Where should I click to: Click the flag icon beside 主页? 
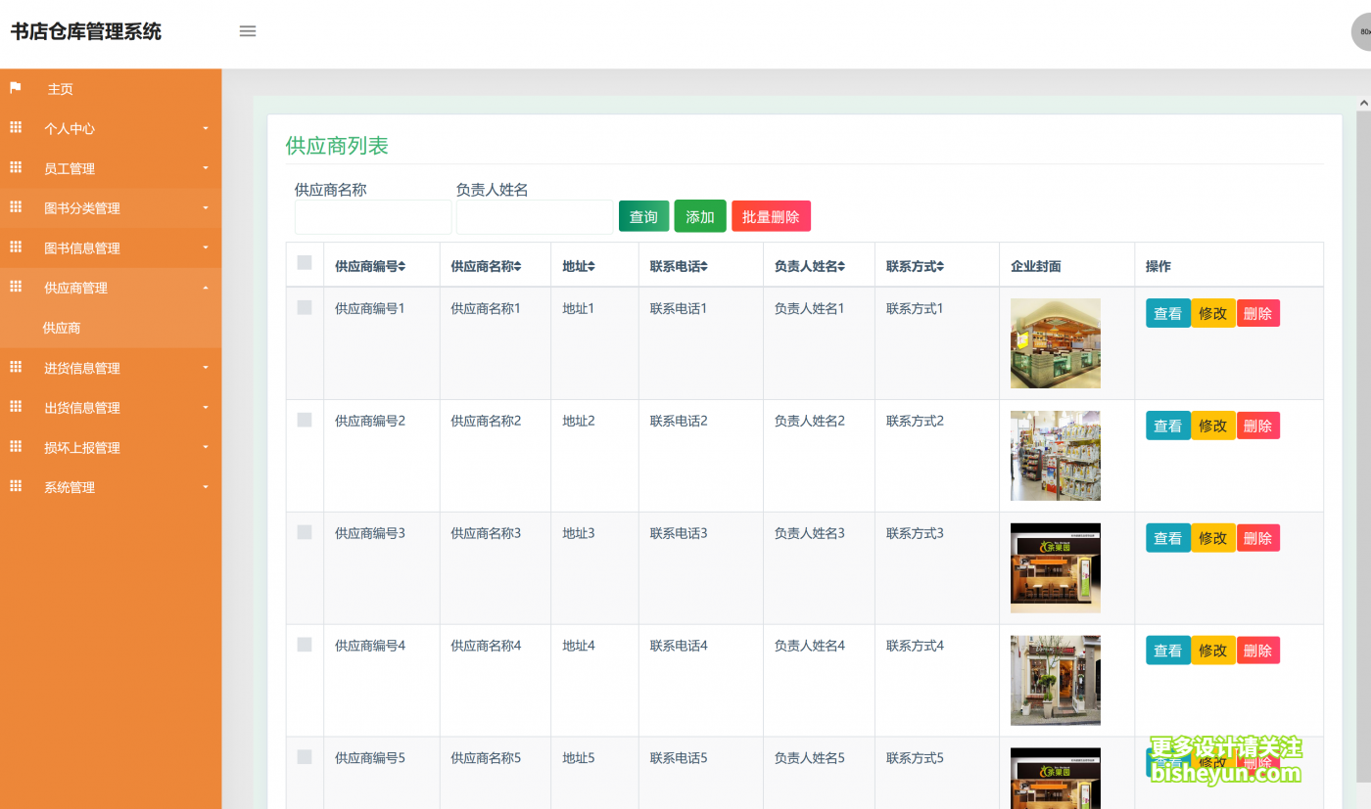coord(16,88)
